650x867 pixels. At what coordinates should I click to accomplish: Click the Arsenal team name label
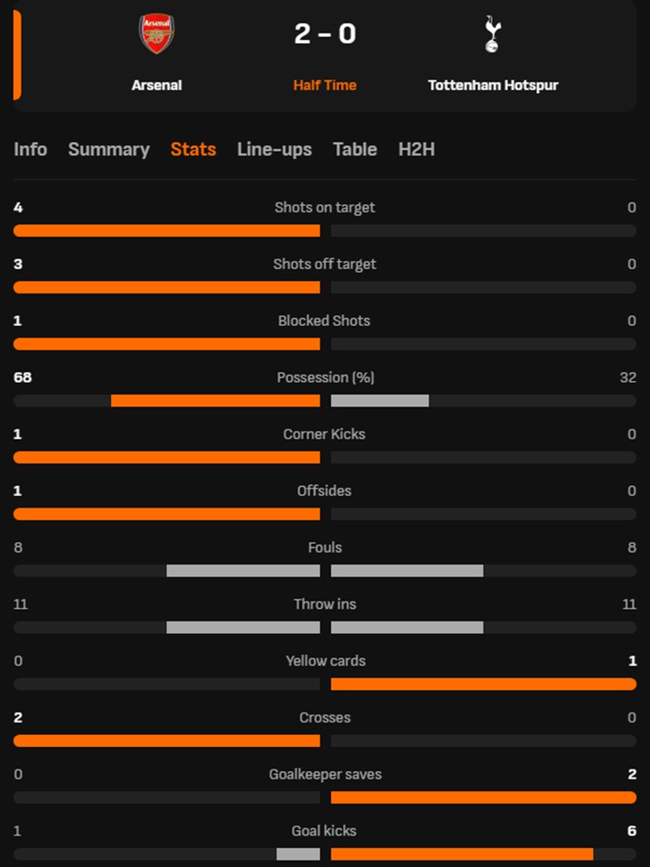click(x=155, y=85)
